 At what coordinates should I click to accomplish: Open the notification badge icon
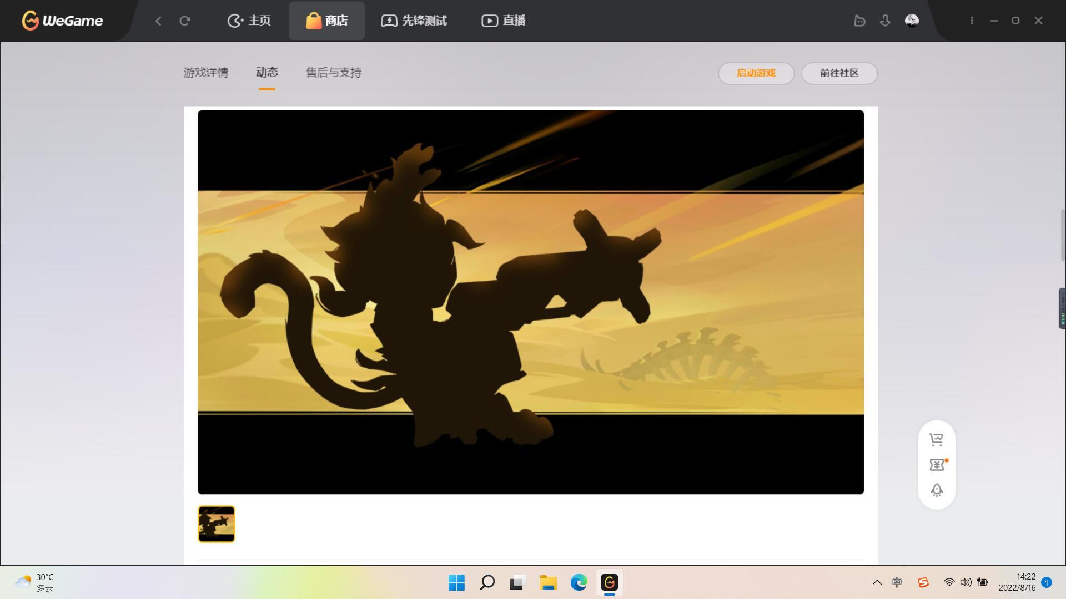pyautogui.click(x=1047, y=582)
